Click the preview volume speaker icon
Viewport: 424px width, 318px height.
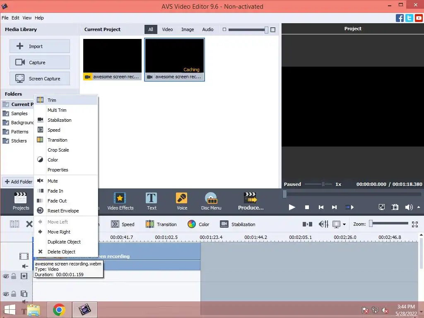pos(409,207)
